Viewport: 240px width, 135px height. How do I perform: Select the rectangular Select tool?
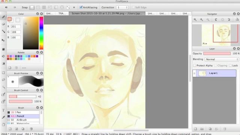click(x=3, y=73)
